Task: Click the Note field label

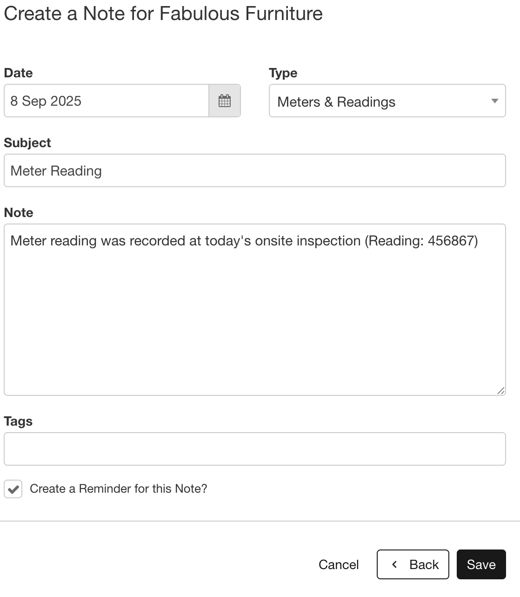Action: click(x=19, y=213)
